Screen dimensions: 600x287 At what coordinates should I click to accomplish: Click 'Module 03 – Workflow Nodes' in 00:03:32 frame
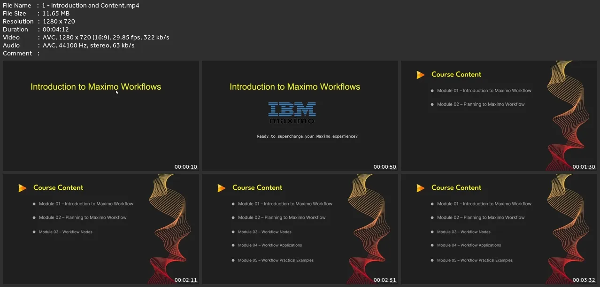[x=464, y=232]
